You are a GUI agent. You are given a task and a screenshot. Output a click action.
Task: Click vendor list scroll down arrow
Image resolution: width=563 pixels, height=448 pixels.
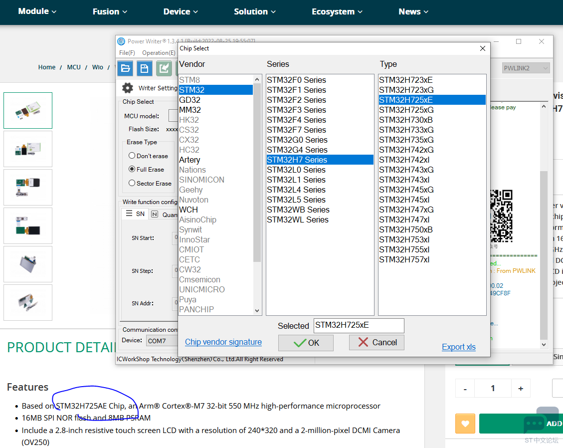(x=257, y=311)
